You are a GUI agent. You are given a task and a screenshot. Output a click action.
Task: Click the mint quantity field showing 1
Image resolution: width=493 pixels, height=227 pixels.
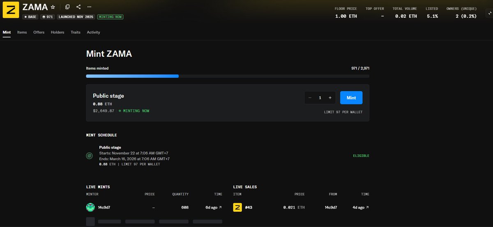click(x=320, y=98)
